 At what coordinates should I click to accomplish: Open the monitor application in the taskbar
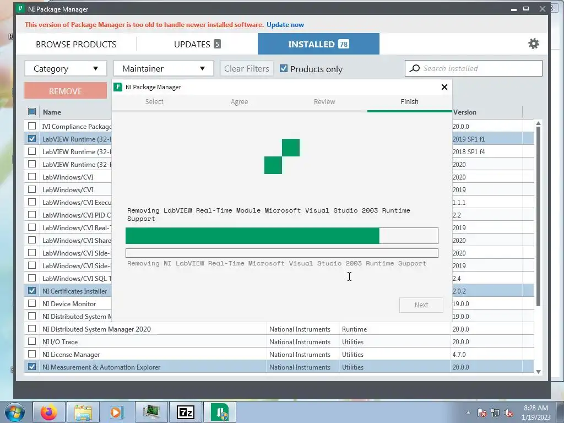[x=151, y=412]
